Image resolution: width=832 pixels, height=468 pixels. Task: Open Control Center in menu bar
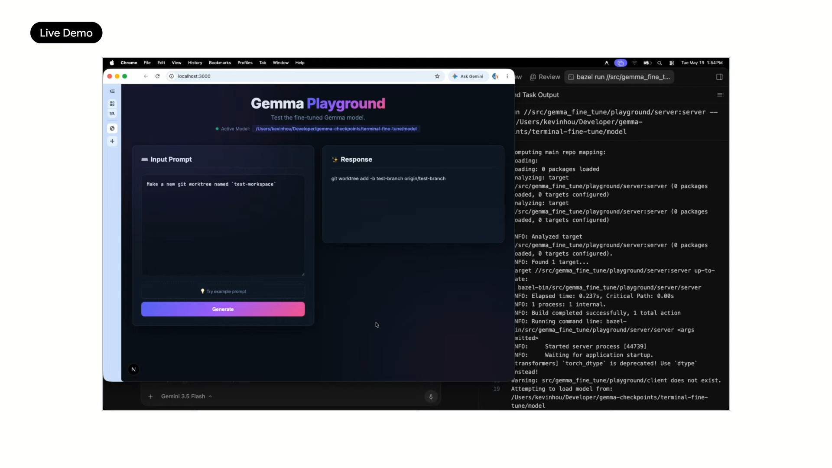click(x=672, y=63)
